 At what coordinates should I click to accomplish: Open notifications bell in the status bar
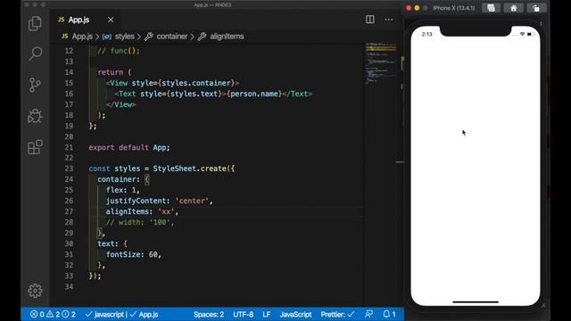[389, 314]
